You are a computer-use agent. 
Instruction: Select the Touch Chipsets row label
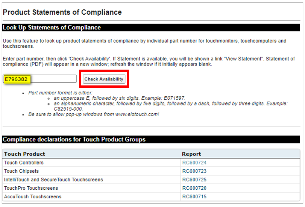point(21,171)
